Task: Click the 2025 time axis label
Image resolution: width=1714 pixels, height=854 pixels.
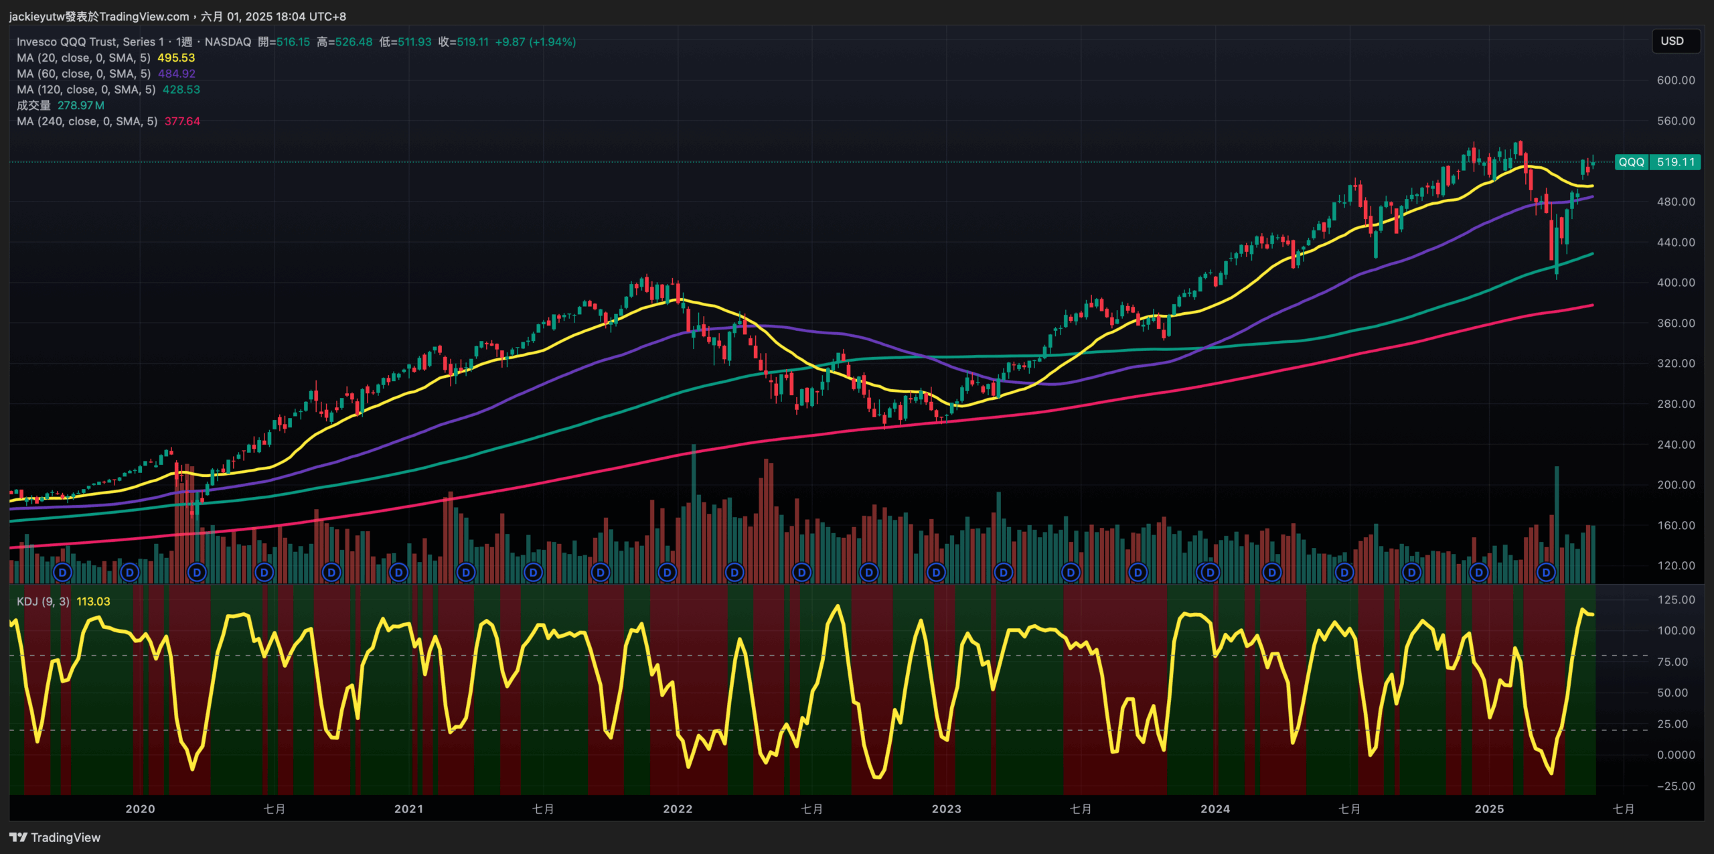Action: [1489, 809]
